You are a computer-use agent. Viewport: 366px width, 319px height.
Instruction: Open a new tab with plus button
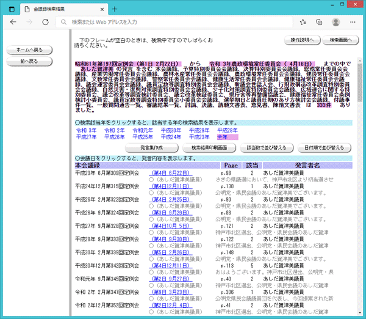(115, 9)
